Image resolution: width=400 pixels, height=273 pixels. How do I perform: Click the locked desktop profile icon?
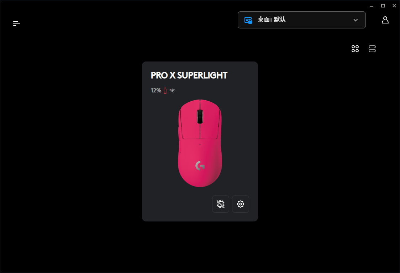[248, 20]
